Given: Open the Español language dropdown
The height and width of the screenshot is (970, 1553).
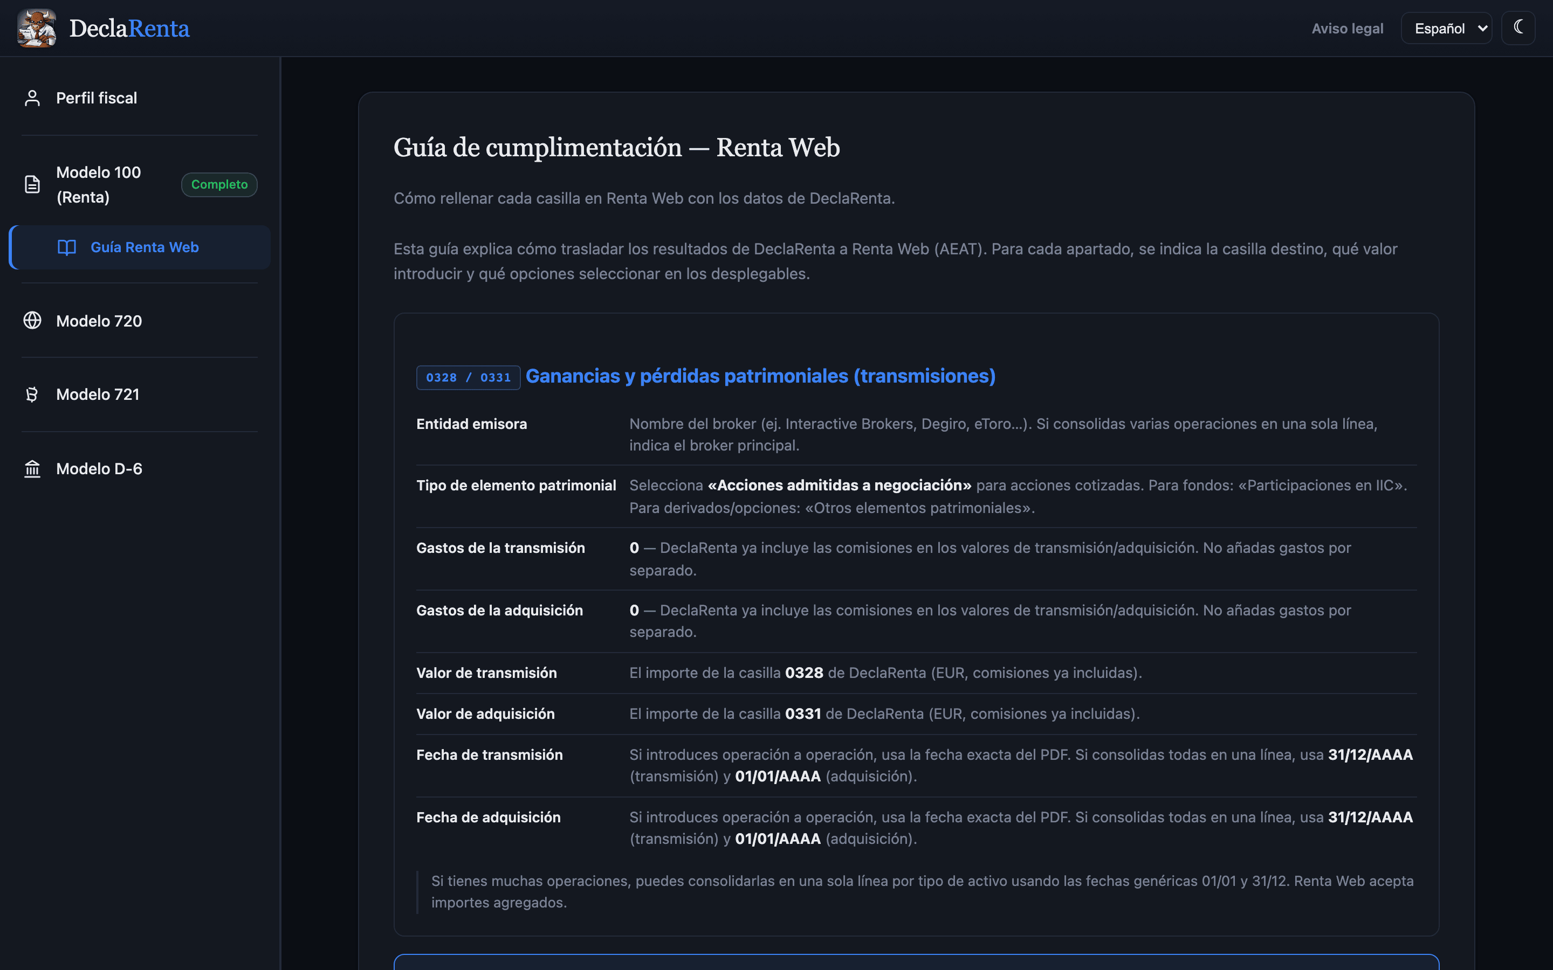Looking at the screenshot, I should point(1446,28).
